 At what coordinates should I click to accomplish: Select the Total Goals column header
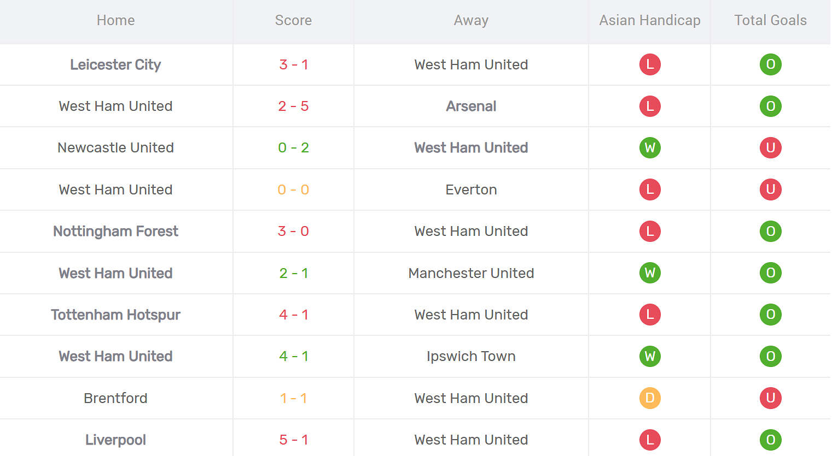[x=770, y=20]
